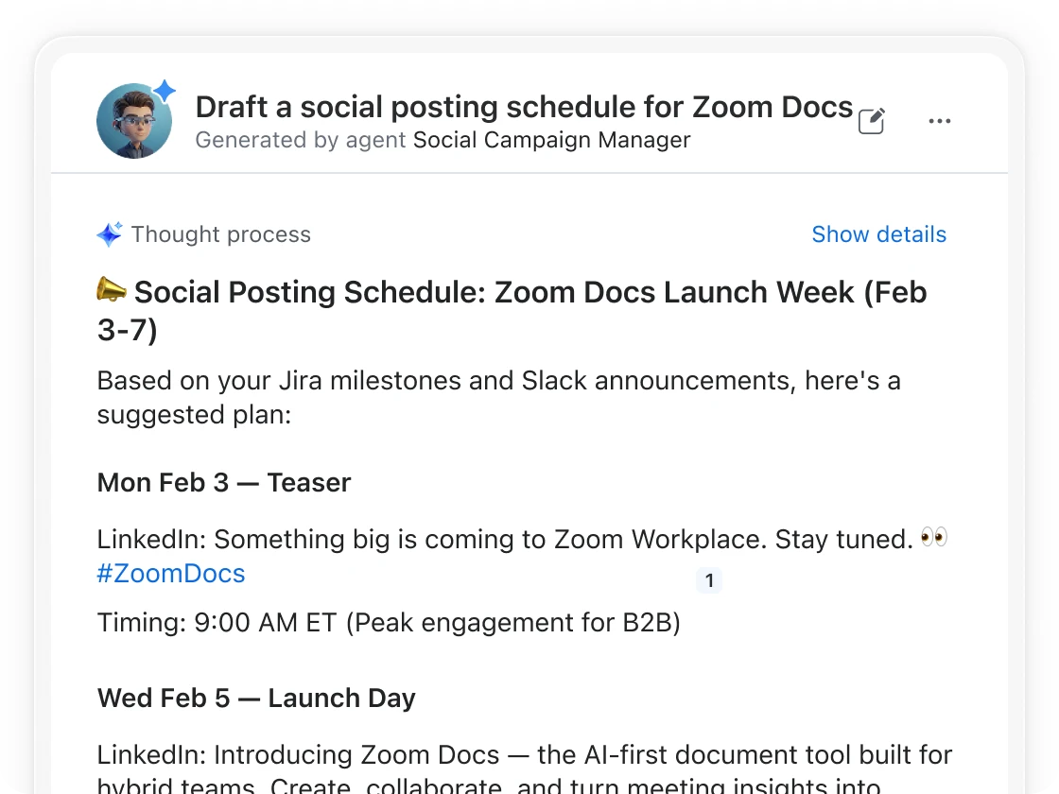Click the Social Posting Schedule main heading

point(512,311)
